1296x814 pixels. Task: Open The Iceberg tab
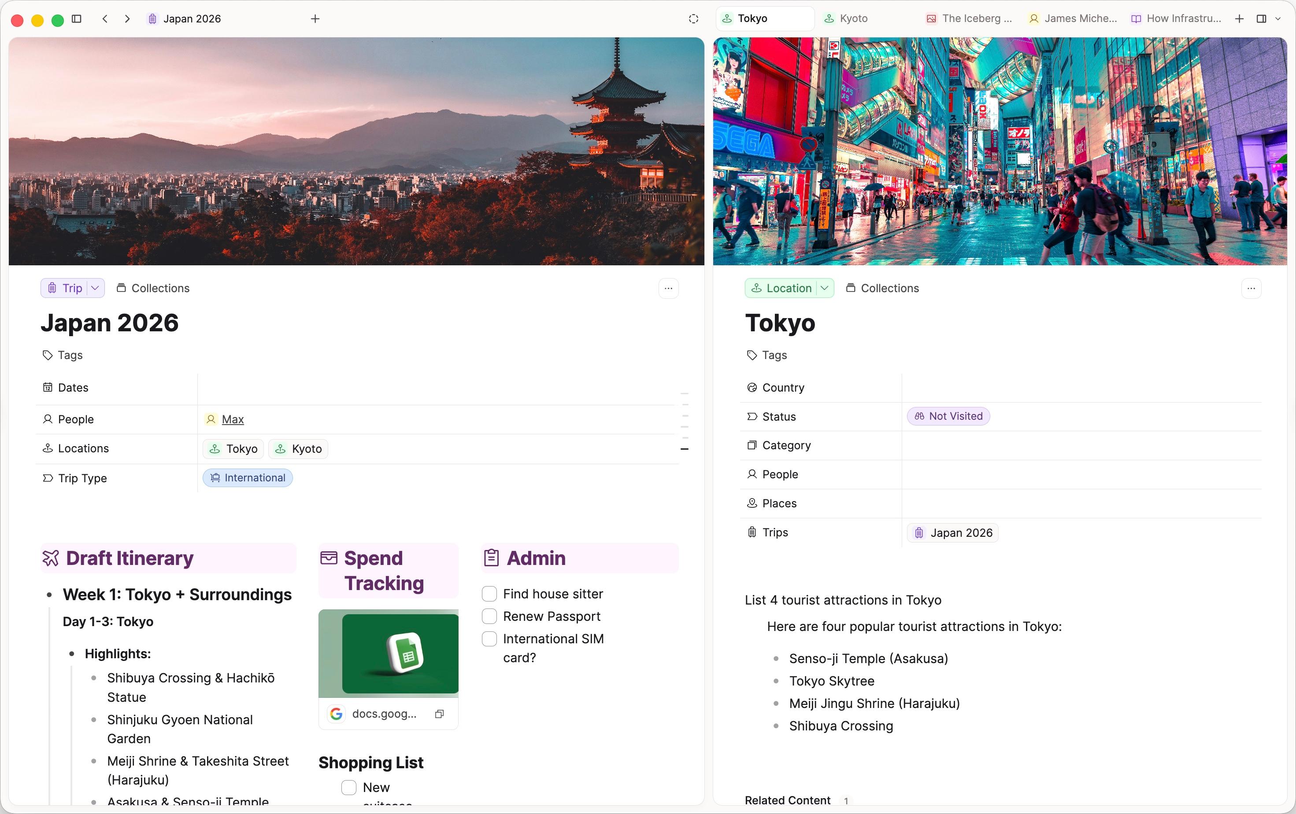969,18
